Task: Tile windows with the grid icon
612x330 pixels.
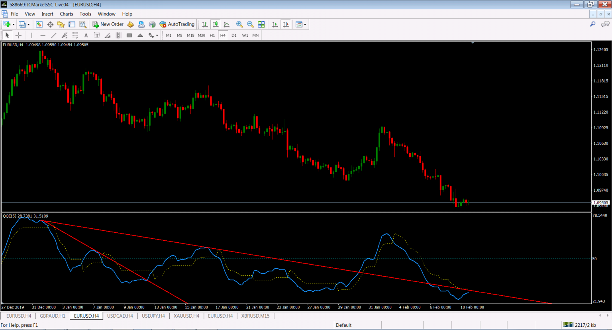Action: [x=261, y=24]
